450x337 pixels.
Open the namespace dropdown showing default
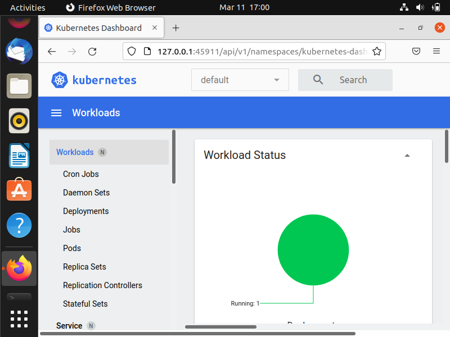coord(240,80)
